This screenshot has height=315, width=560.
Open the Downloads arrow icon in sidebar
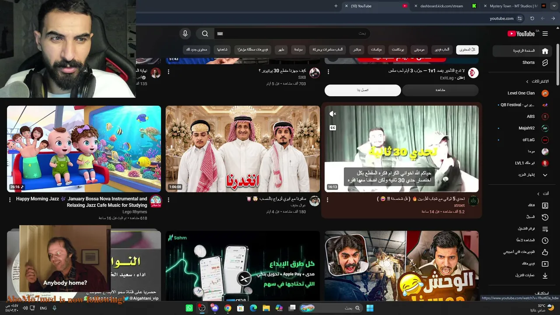[x=545, y=276]
